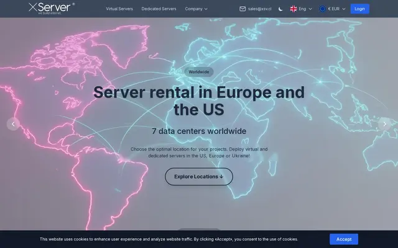Open Dedicated Servers page
Image resolution: width=398 pixels, height=248 pixels.
[x=159, y=9]
